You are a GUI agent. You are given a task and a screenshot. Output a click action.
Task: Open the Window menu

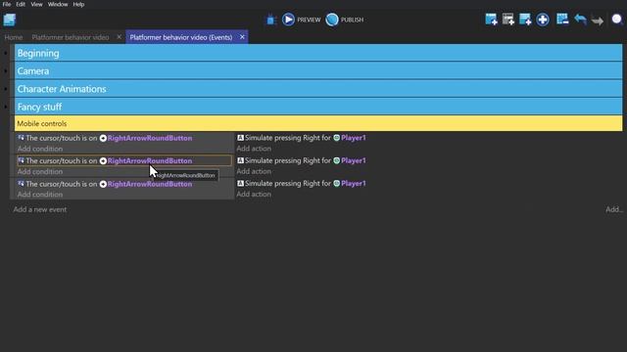[58, 4]
